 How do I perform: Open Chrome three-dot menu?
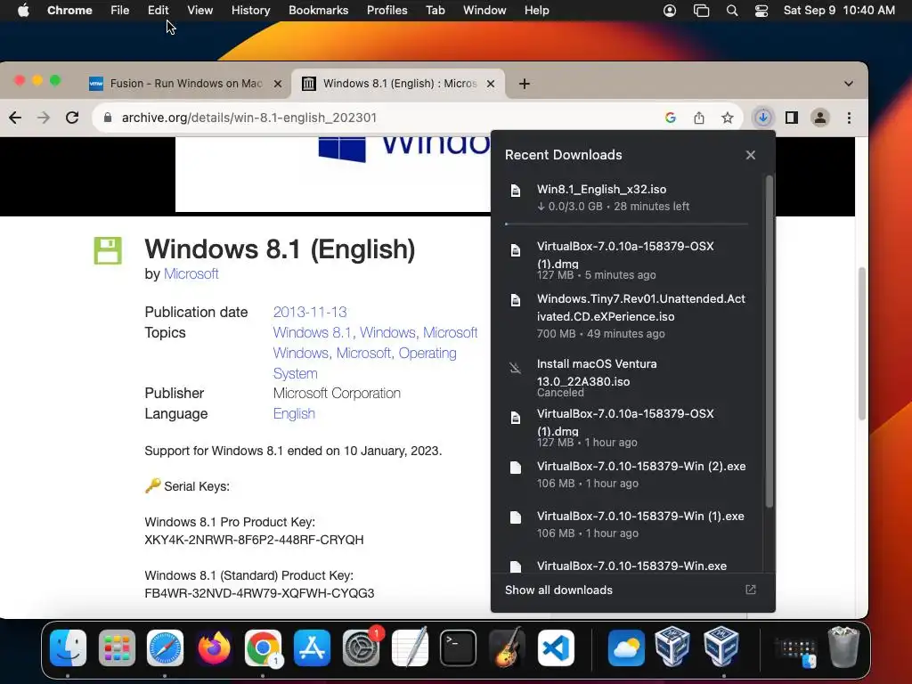(849, 118)
